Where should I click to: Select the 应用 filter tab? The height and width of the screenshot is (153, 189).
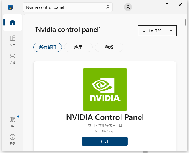(x=78, y=47)
